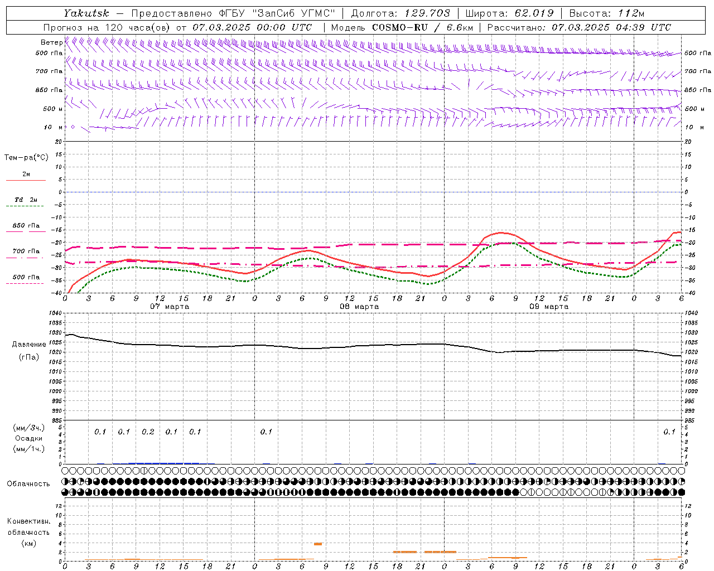Image resolution: width=714 pixels, height=571 pixels.
Task: Click the Модель COSMO-RU / 6.6км label
Action: tap(402, 27)
